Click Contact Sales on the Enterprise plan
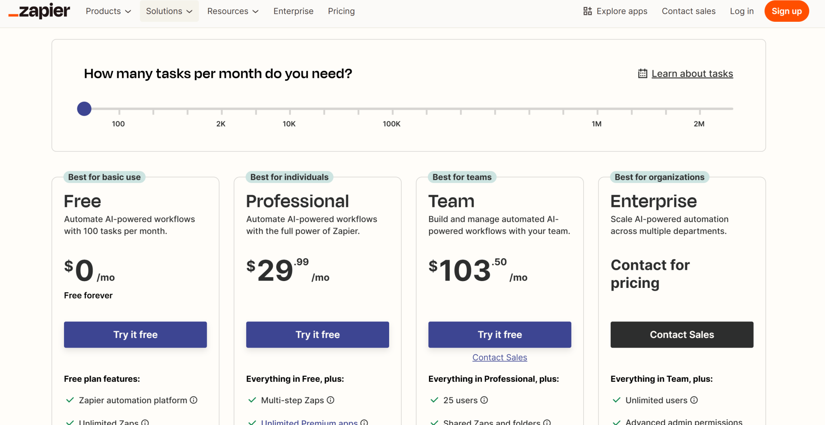Image resolution: width=825 pixels, height=425 pixels. pyautogui.click(x=682, y=334)
